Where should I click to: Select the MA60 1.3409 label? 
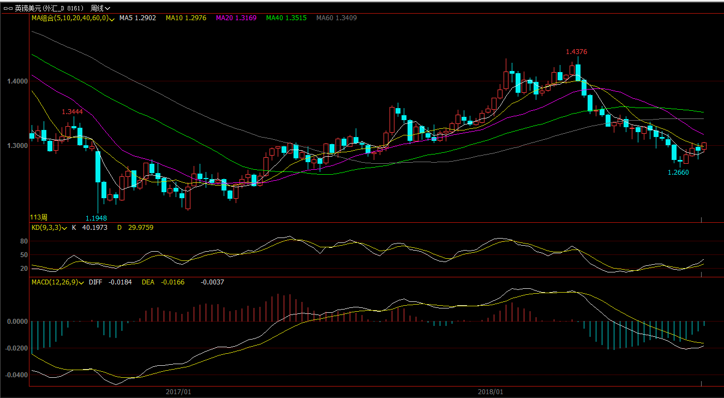[x=337, y=18]
